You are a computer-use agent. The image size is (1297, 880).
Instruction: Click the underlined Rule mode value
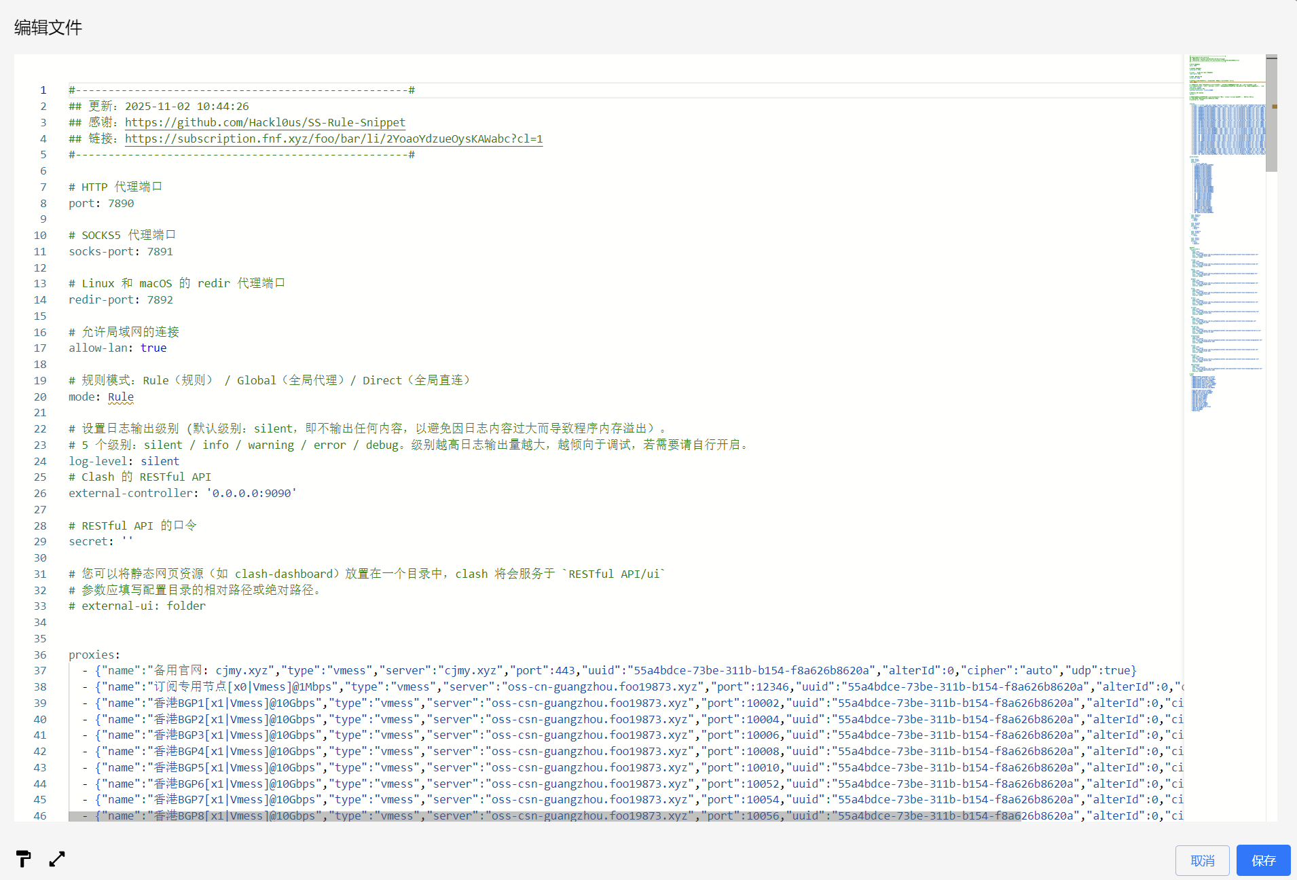point(121,397)
